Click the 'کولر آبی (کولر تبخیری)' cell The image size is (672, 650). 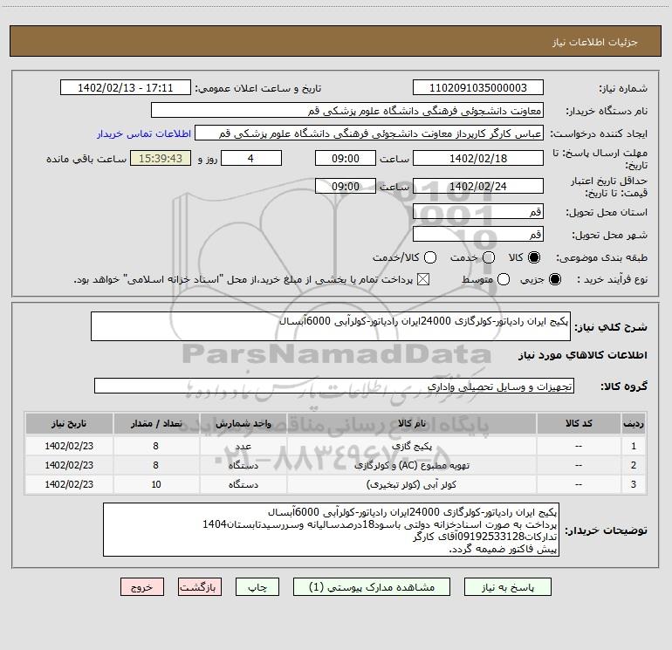tap(411, 484)
